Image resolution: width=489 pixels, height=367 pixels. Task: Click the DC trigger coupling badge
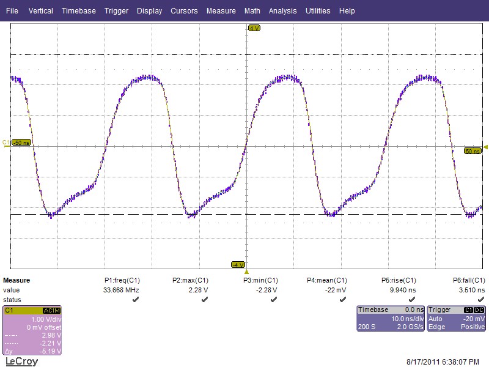click(479, 310)
